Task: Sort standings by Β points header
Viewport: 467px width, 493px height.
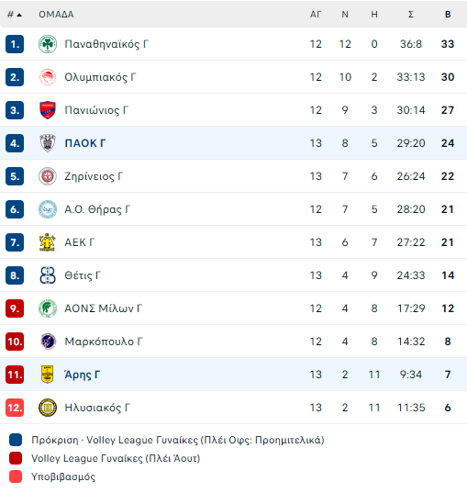Action: [x=448, y=15]
